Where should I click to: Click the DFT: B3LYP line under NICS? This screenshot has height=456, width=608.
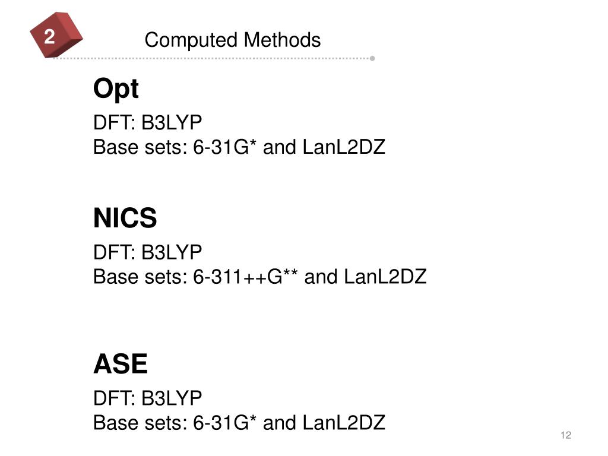point(148,252)
